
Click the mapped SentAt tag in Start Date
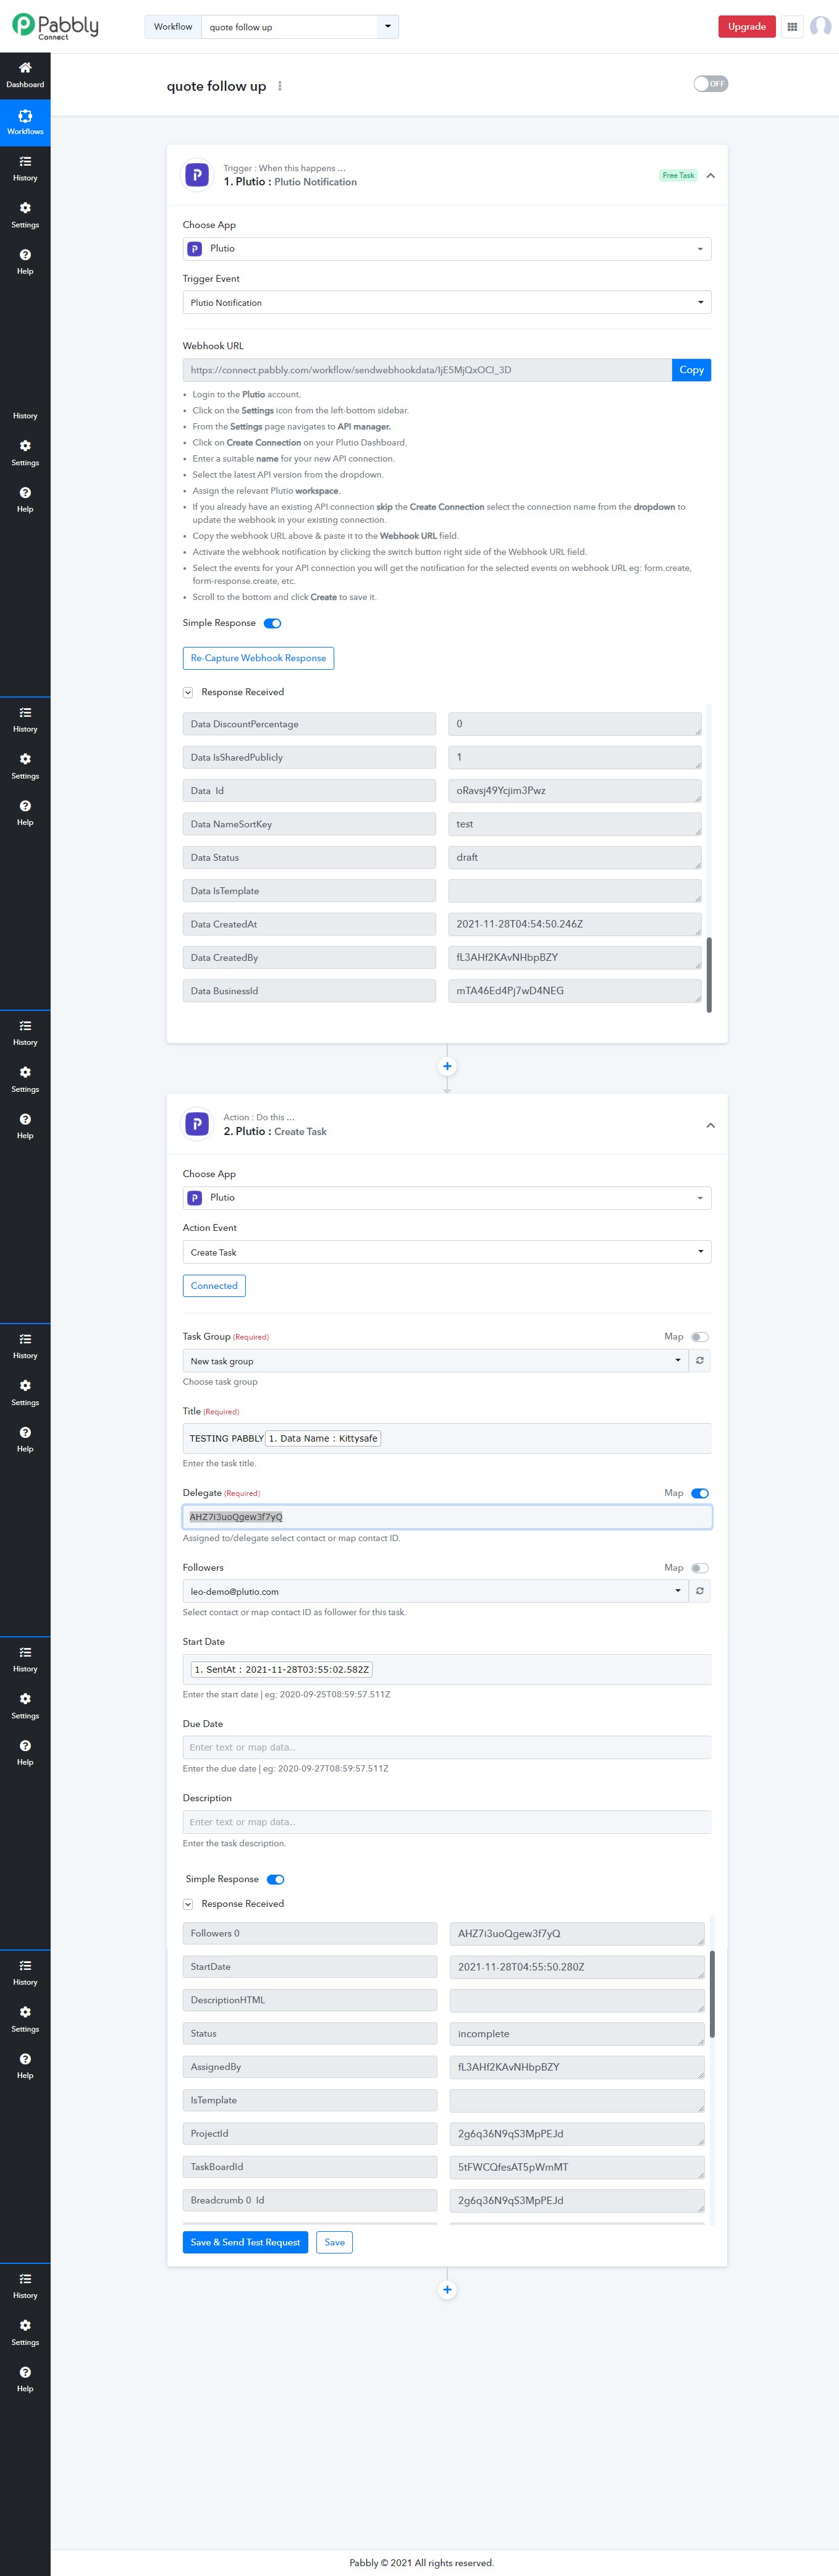pyautogui.click(x=282, y=1669)
